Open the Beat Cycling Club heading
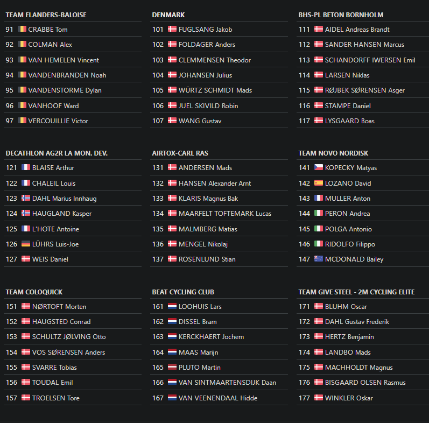This screenshot has width=429, height=423. tap(183, 292)
